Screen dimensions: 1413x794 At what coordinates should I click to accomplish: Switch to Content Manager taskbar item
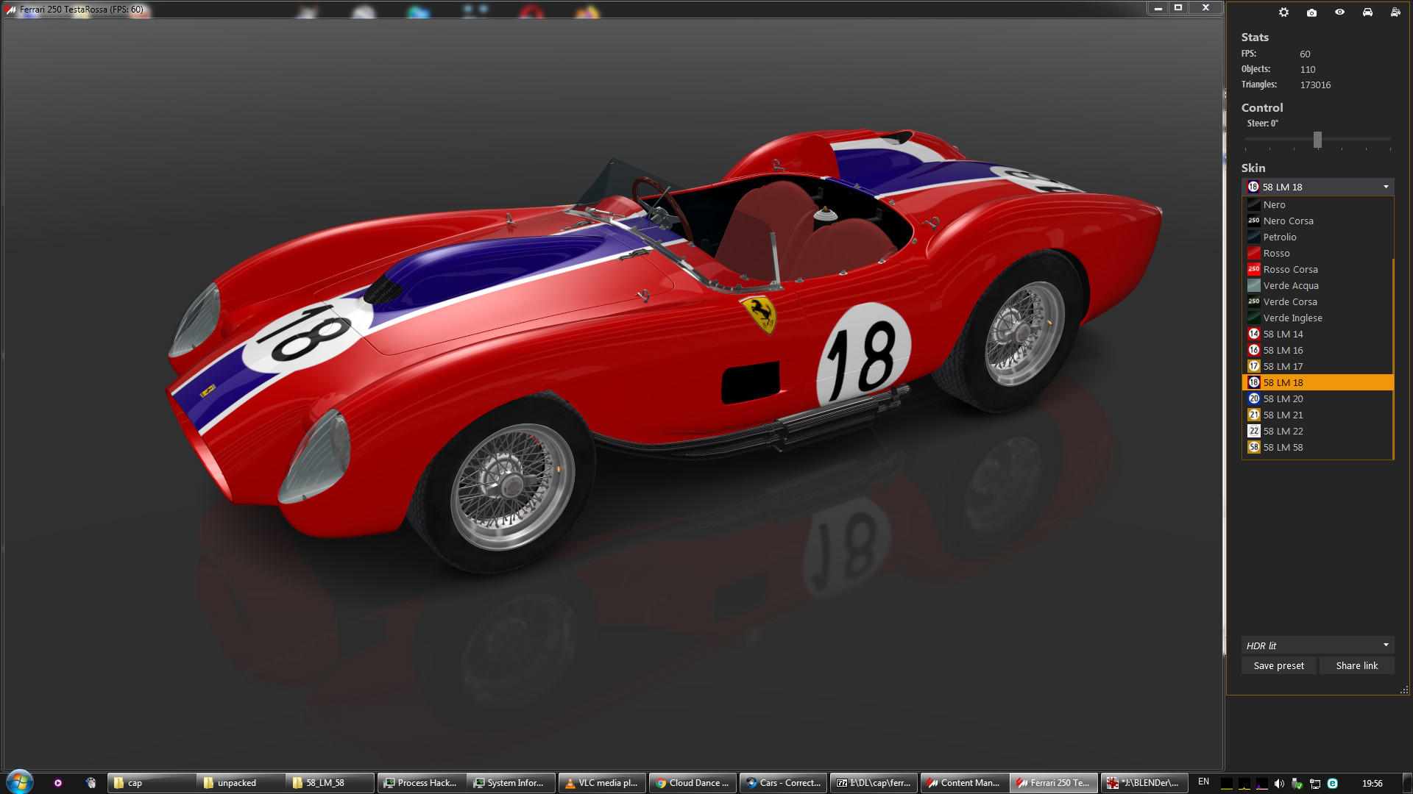(965, 783)
